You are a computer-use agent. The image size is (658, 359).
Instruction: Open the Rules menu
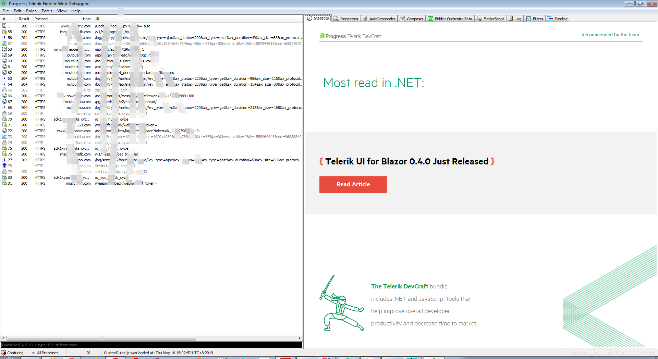click(31, 11)
